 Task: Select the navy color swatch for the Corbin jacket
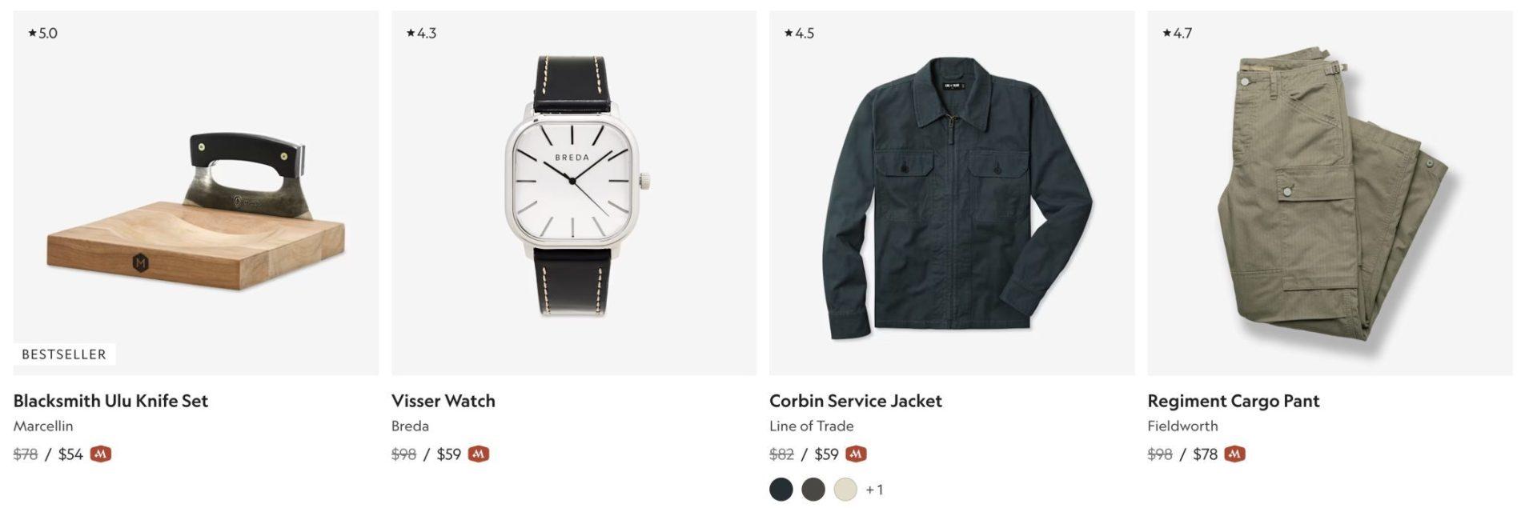[x=781, y=490]
